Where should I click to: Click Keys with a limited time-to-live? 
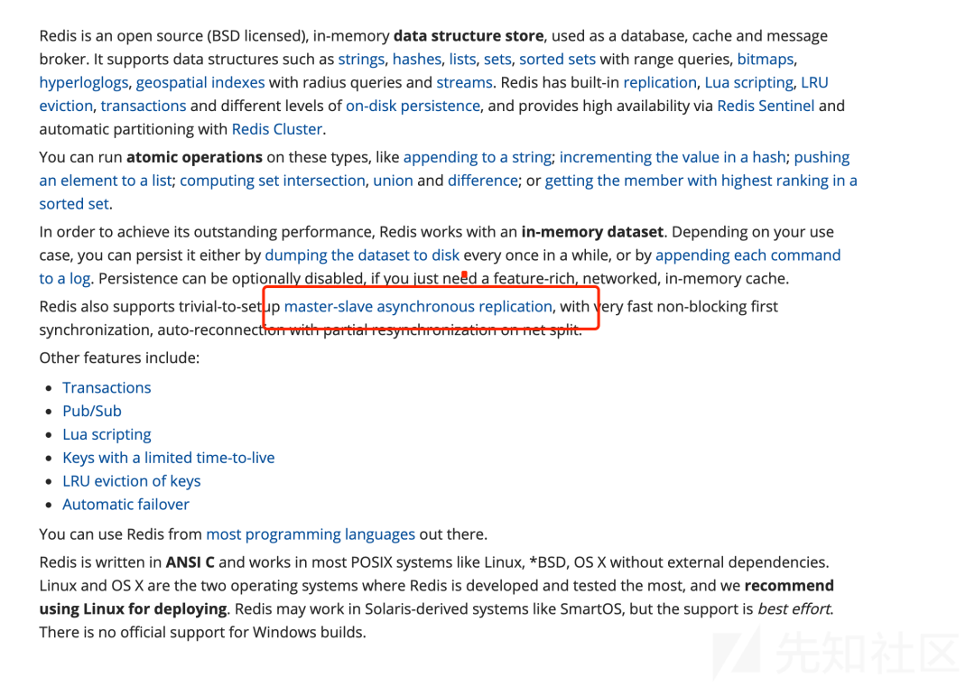(168, 459)
